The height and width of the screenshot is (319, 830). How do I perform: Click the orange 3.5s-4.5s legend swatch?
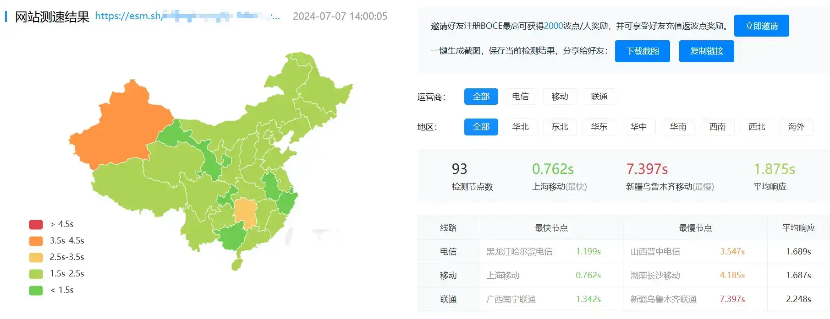coord(36,241)
